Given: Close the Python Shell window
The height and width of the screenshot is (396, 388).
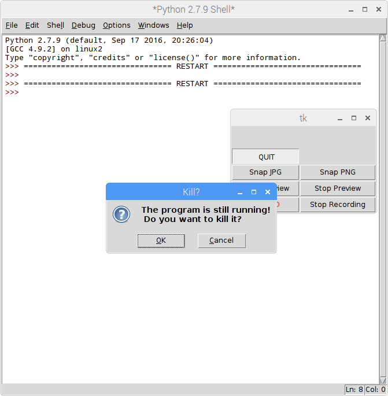Looking at the screenshot, I should pos(379,9).
